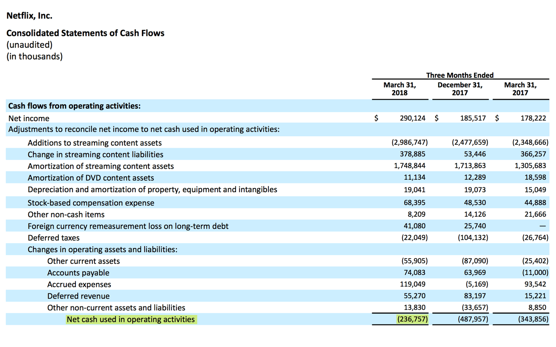The height and width of the screenshot is (347, 556).
Task: Select the value 44,888
Action: click(535, 202)
